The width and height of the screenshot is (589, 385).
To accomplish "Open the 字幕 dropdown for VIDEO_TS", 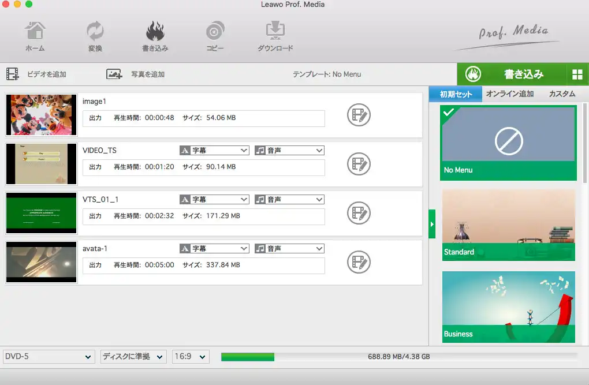I will click(x=213, y=150).
